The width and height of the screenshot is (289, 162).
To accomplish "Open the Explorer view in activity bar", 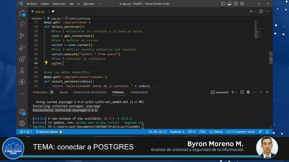I will tap(22, 13).
